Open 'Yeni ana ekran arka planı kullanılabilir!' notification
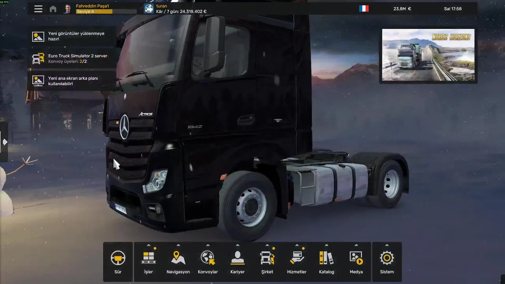The height and width of the screenshot is (284, 505). (73, 81)
